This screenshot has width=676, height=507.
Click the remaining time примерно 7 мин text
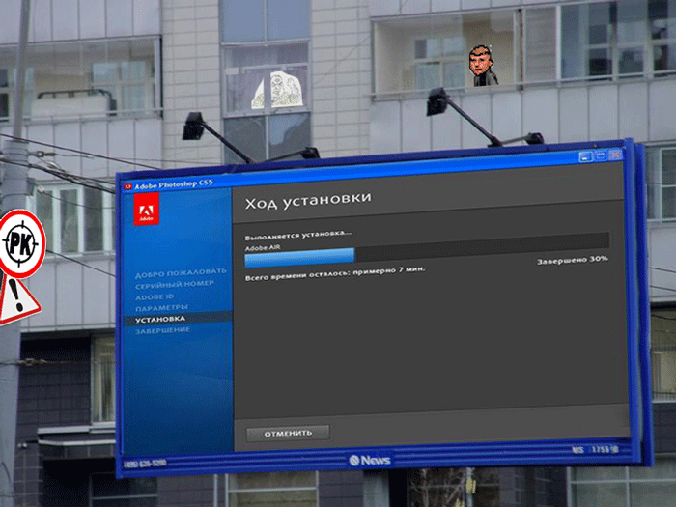[x=335, y=273]
